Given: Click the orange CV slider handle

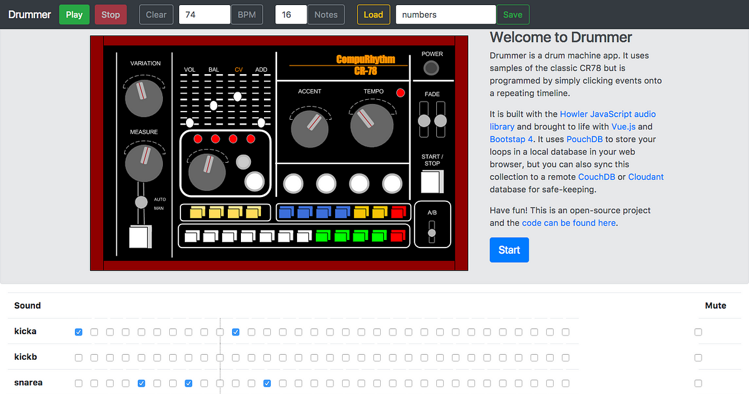Looking at the screenshot, I should [x=238, y=97].
